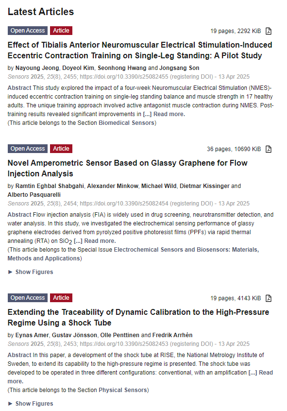Click Read more in FIA abstract
This screenshot has width=287, height=411.
100,241
